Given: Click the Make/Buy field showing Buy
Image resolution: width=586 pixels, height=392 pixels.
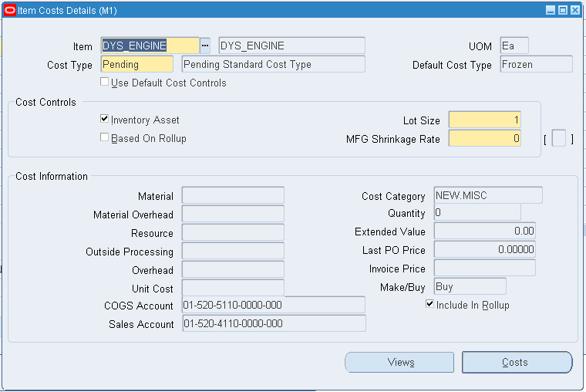Looking at the screenshot, I should 470,286.
